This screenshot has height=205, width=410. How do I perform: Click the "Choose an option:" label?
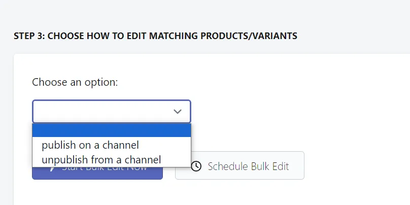(75, 82)
